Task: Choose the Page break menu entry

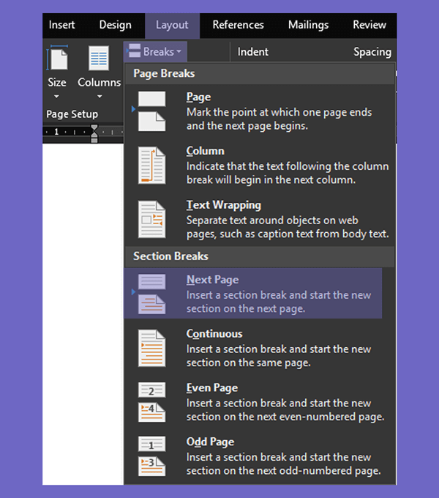Action: tap(260, 111)
